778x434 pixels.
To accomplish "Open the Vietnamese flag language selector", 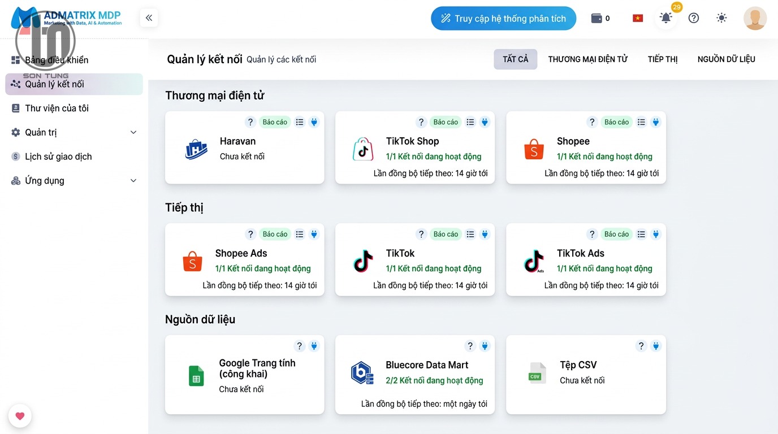I will [638, 18].
